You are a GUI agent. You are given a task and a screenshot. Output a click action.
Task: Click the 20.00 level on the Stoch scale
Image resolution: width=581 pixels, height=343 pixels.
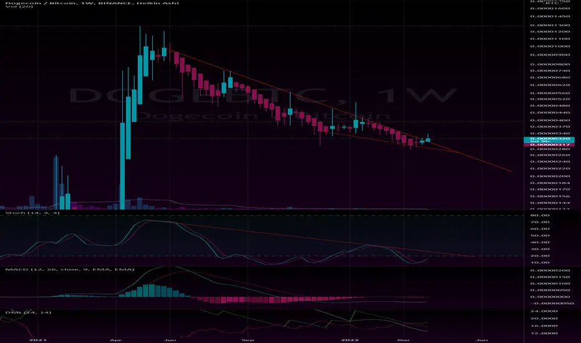click(x=540, y=256)
